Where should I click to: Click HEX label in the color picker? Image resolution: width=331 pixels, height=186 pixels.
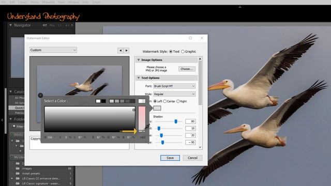[143, 137]
